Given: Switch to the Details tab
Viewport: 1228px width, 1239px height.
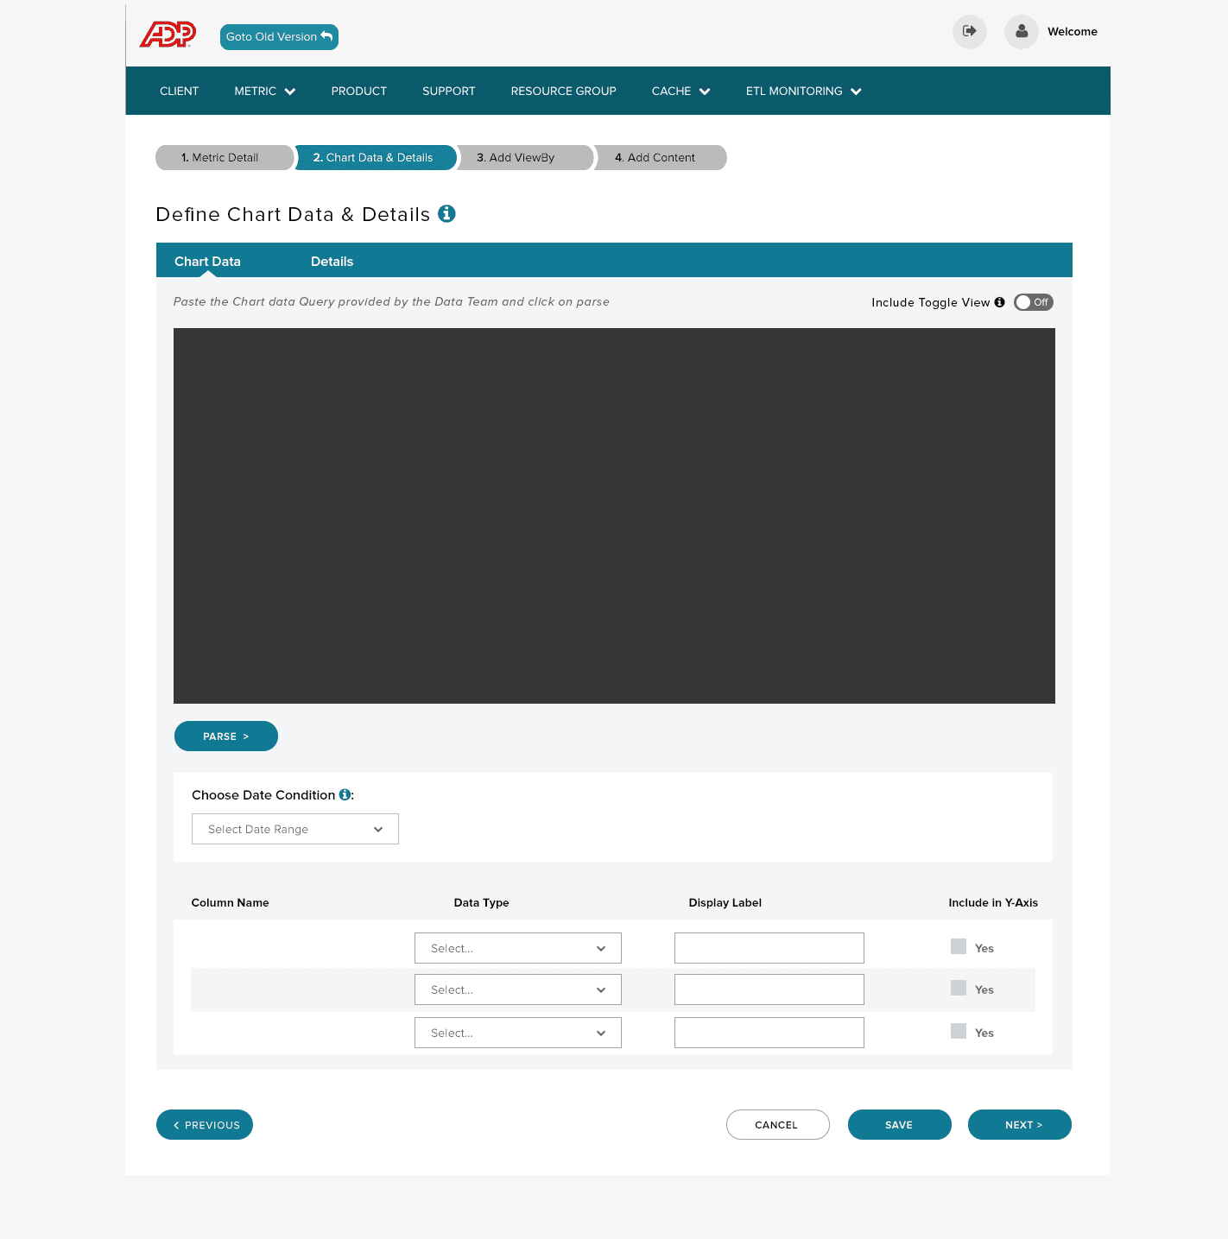Looking at the screenshot, I should pyautogui.click(x=332, y=261).
